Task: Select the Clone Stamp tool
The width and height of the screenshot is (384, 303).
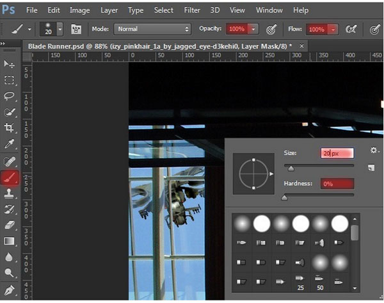Action: pos(9,193)
